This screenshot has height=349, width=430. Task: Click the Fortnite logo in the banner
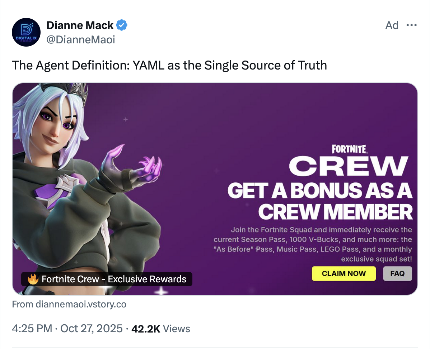[x=349, y=148]
